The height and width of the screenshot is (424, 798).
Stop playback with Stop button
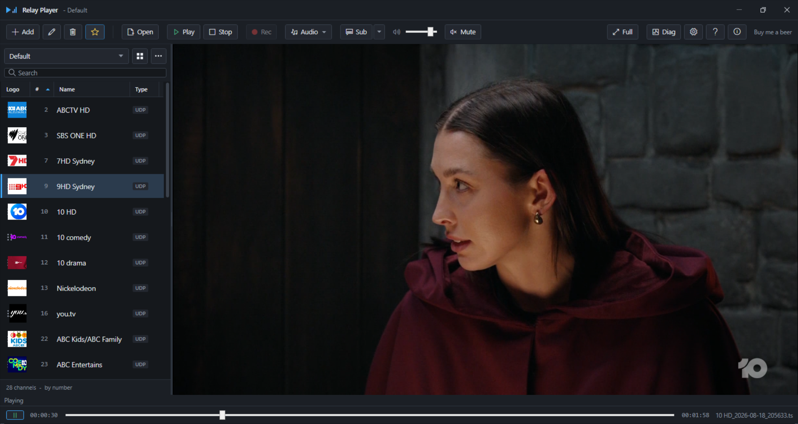[x=221, y=32]
